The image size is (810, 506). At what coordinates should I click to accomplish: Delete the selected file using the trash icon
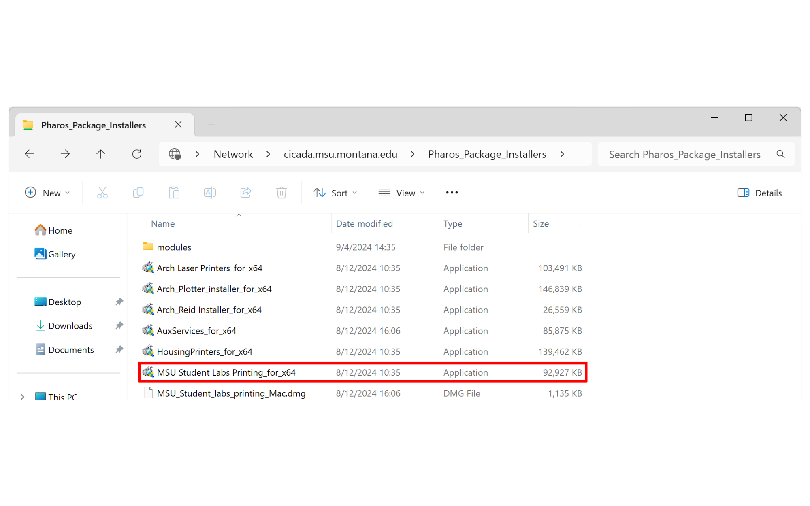(281, 193)
